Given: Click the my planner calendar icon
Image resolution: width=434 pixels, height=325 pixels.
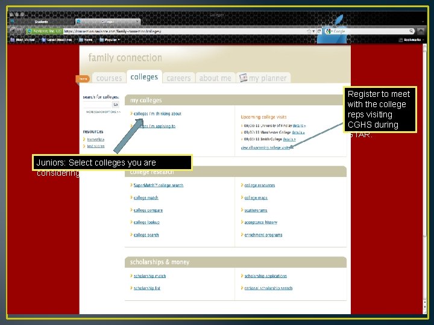Looking at the screenshot, I should click(243, 78).
